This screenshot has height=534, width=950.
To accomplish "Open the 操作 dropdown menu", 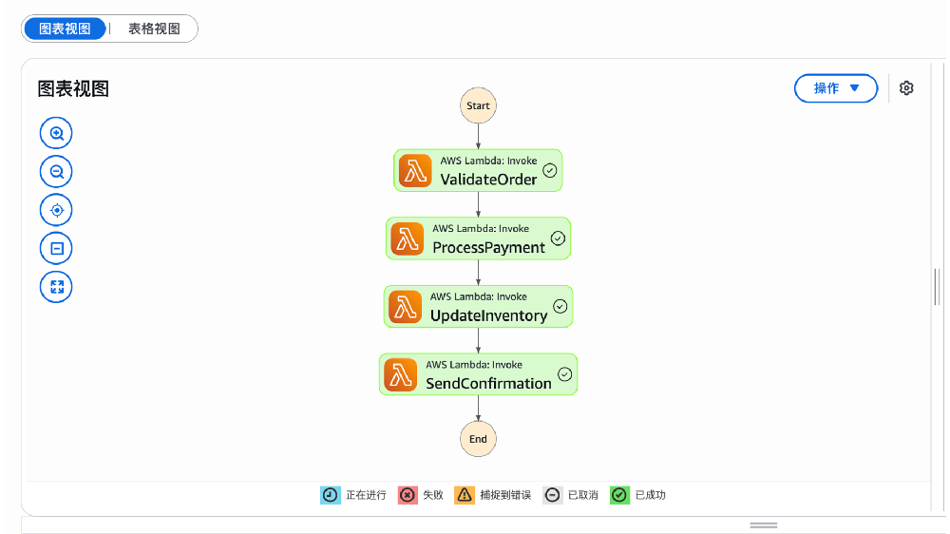I will 836,88.
